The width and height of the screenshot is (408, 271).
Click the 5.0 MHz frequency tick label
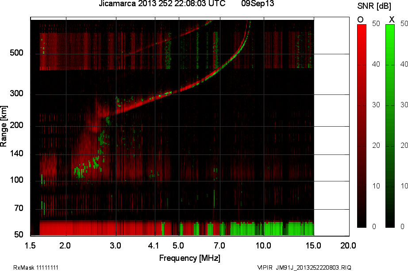[x=178, y=245]
